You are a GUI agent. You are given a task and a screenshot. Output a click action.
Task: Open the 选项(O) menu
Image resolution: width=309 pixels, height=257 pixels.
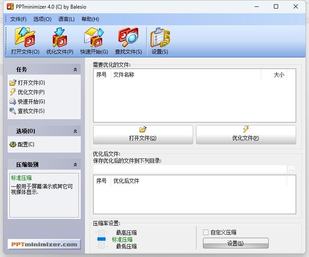tap(42, 19)
